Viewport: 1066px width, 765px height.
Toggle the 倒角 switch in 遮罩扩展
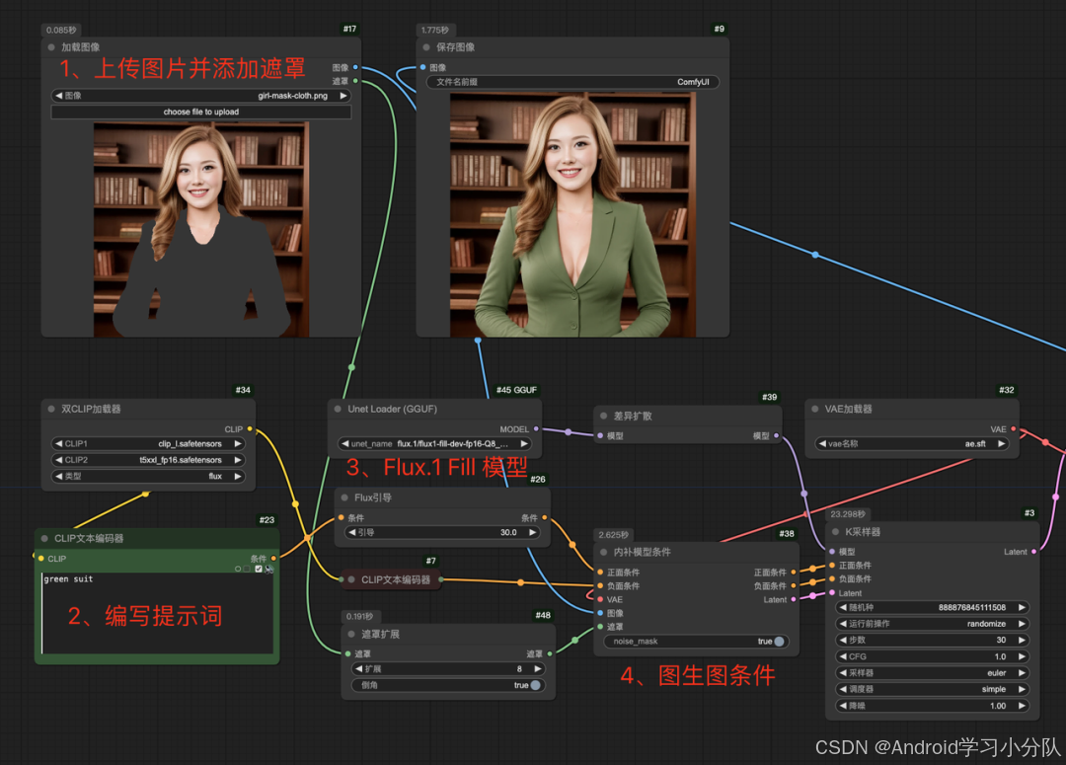pyautogui.click(x=536, y=685)
